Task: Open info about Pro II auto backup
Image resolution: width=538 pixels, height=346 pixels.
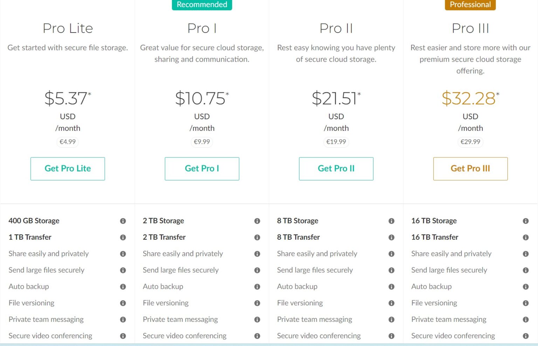Action: pos(391,286)
